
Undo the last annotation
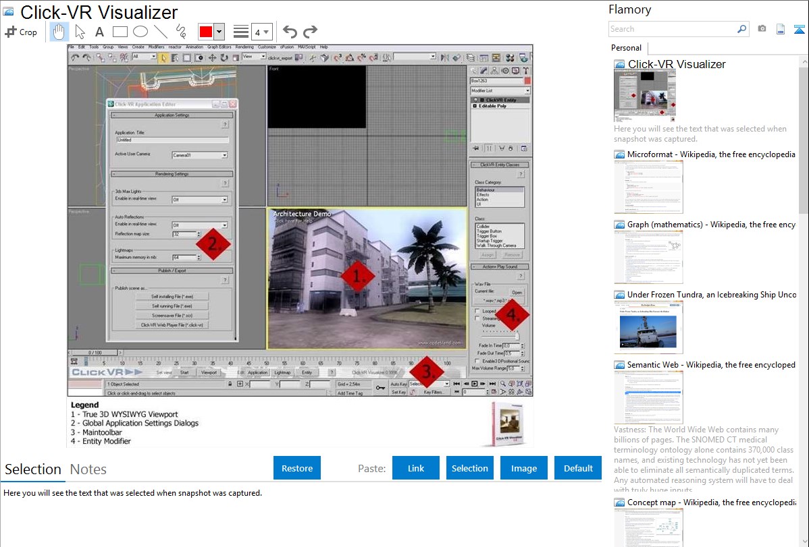pos(290,32)
